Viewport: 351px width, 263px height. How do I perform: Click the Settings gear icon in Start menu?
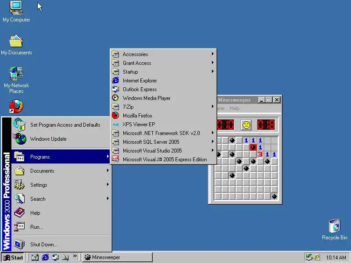(19, 185)
